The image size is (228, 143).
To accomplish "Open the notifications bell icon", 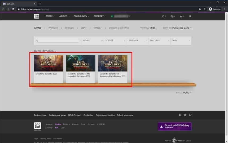I will (164, 16).
